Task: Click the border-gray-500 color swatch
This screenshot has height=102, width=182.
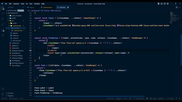Action: click(73, 25)
